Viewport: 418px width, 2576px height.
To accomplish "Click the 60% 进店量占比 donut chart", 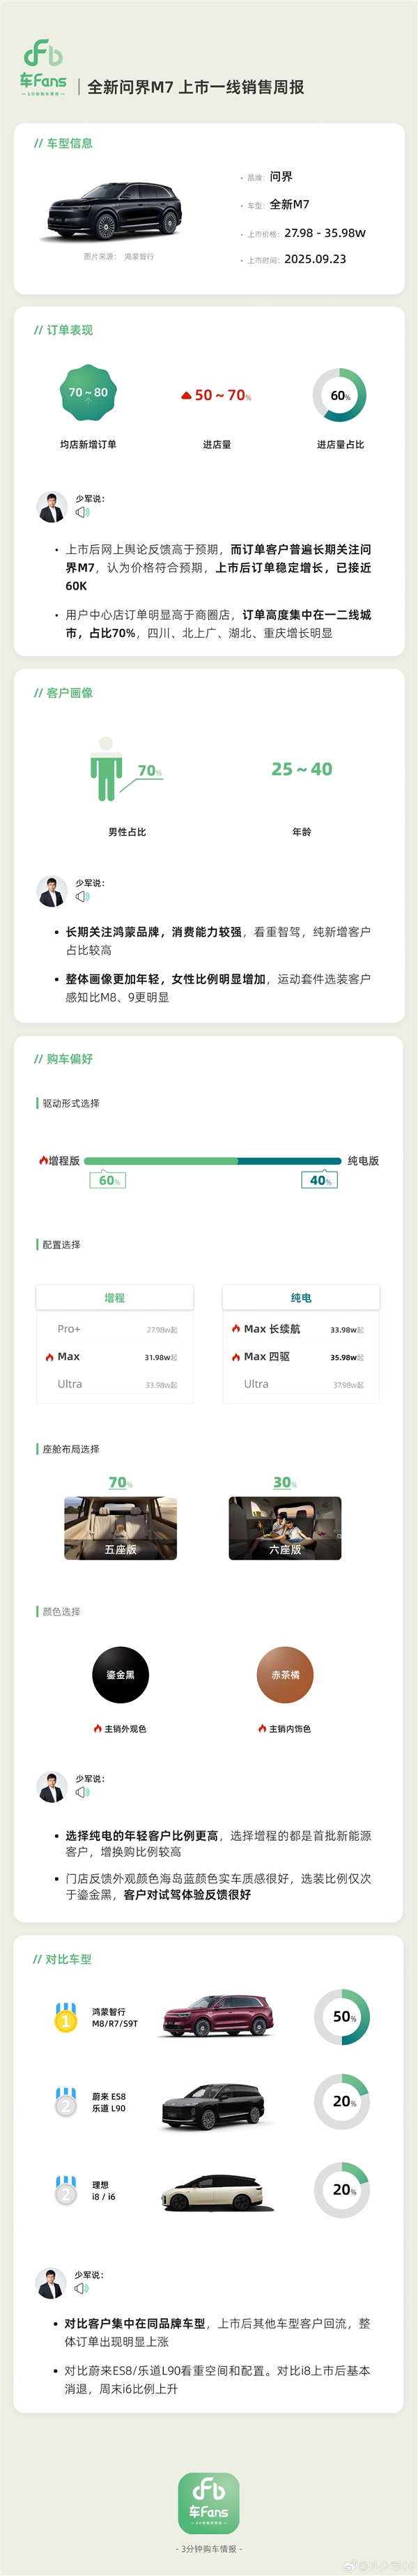I will [340, 395].
